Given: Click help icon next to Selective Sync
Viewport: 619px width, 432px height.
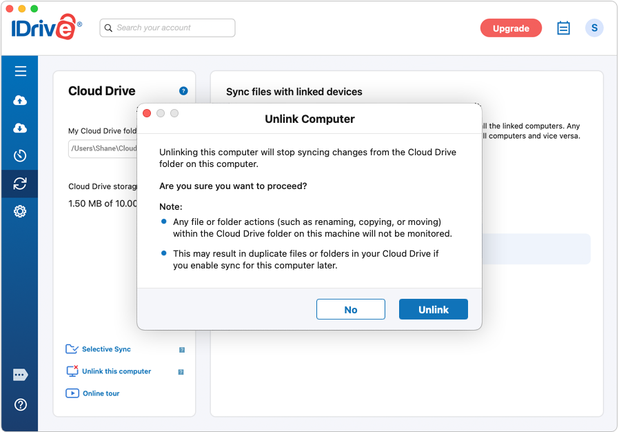Looking at the screenshot, I should [182, 350].
